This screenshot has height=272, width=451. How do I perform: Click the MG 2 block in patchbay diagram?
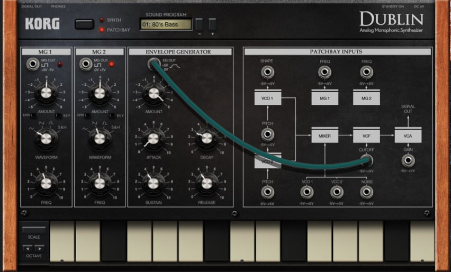(366, 97)
